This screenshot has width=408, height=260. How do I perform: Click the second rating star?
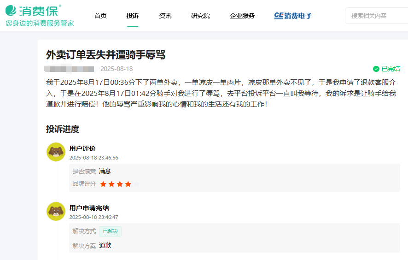(111, 184)
